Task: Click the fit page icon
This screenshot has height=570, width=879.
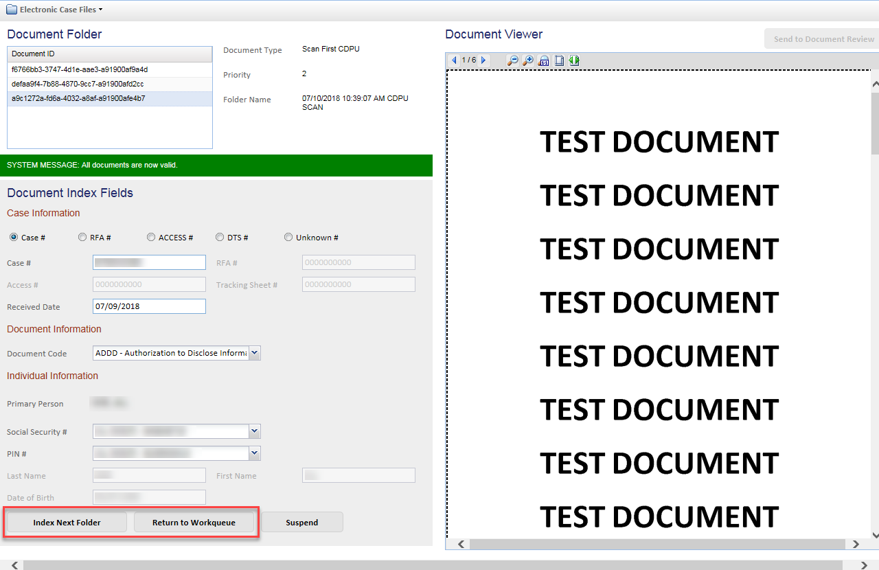Action: pyautogui.click(x=559, y=60)
